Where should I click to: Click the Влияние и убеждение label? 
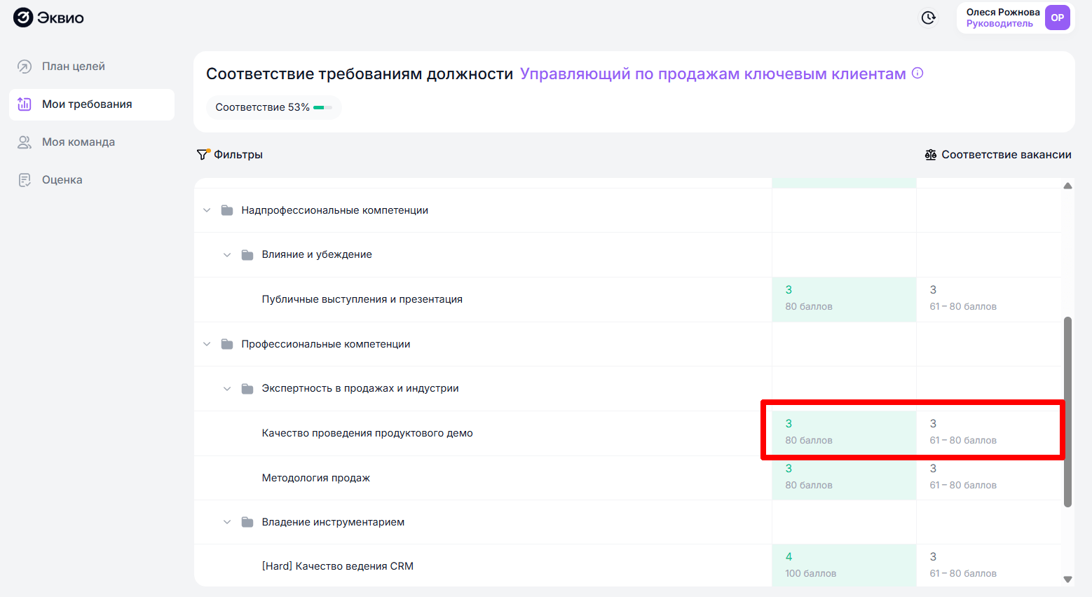317,254
